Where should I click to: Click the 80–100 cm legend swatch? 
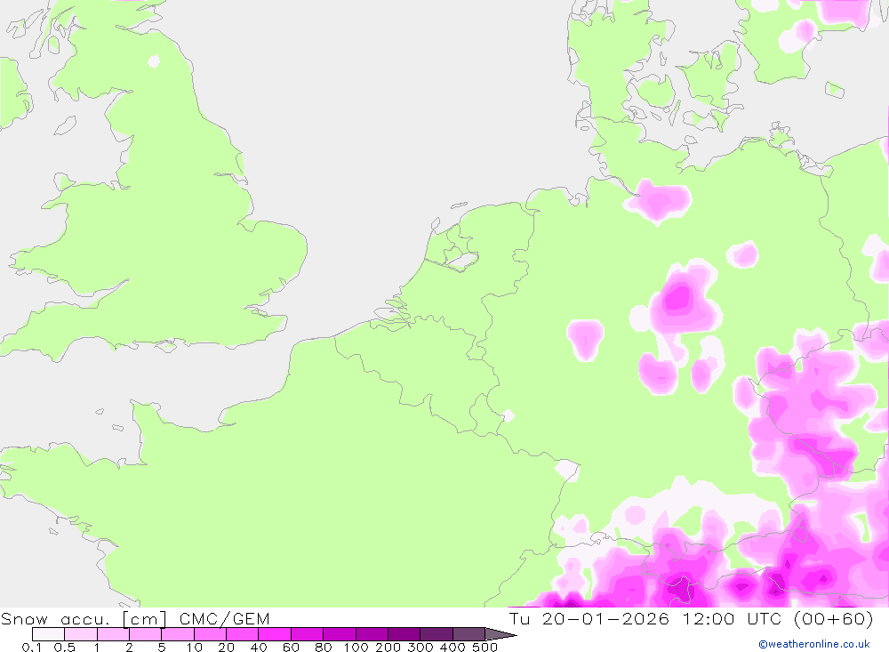[x=340, y=634]
